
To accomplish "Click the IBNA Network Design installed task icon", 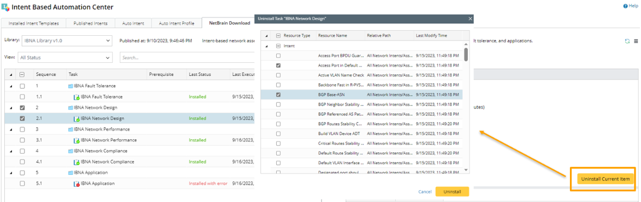I will coord(77,119).
